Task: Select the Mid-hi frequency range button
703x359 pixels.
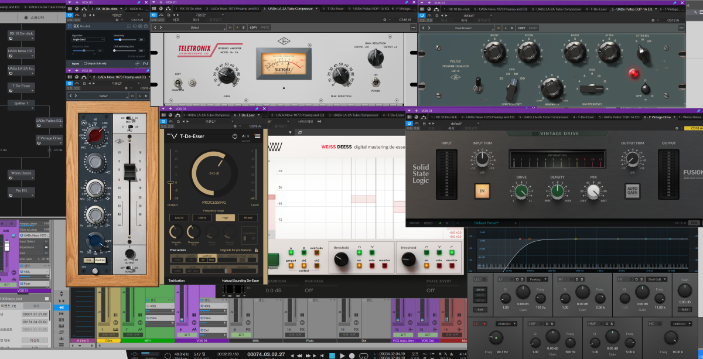Action: point(202,218)
